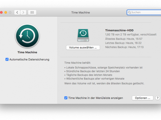Click the gray zoom window button
This screenshot has height=120, width=161.
click(x=10, y=12)
